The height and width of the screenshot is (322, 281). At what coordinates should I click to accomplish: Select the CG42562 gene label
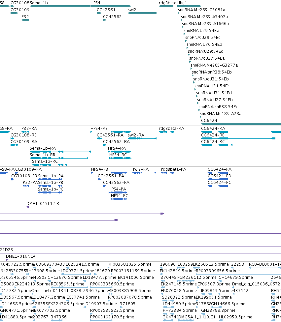coord(112,16)
